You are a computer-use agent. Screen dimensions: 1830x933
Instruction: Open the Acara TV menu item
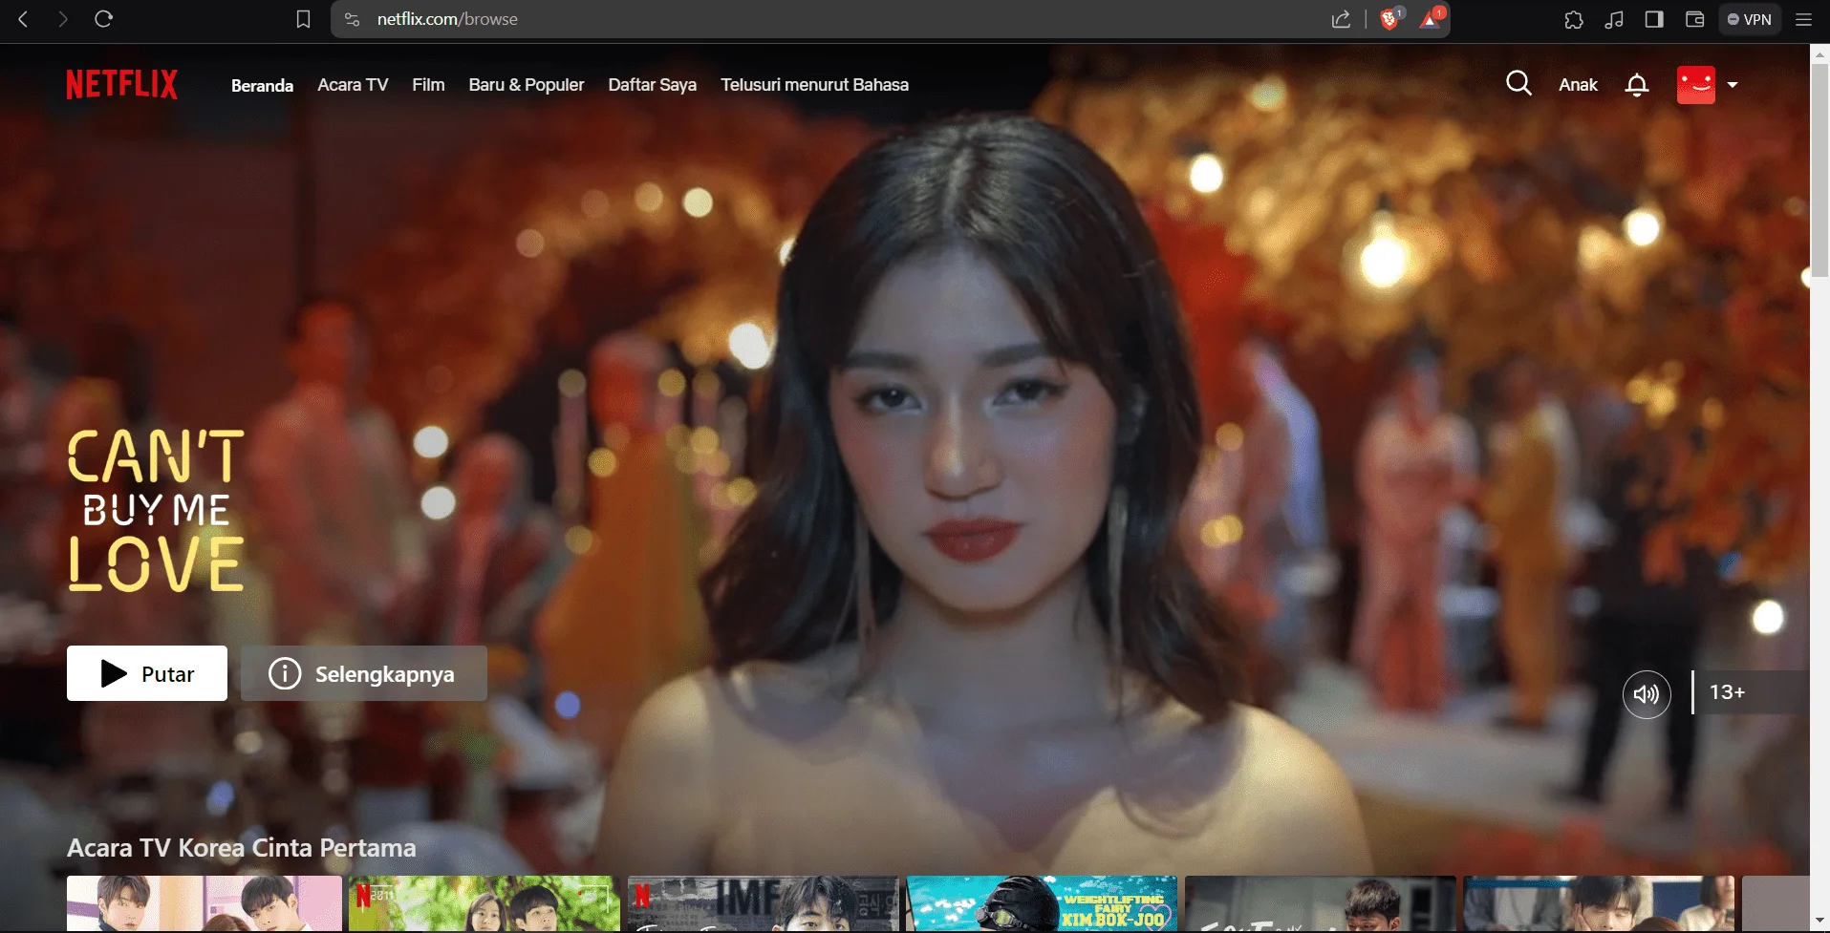(353, 85)
